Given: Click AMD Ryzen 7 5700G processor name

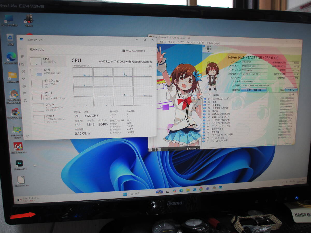Looking at the screenshot, I should (125, 62).
